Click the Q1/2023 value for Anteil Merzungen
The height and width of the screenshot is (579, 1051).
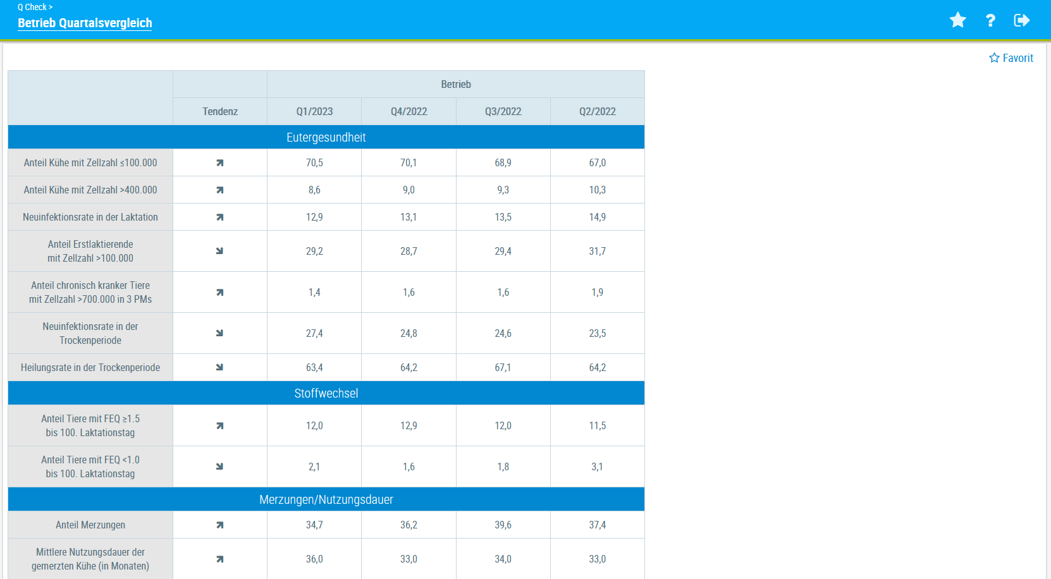coord(314,525)
